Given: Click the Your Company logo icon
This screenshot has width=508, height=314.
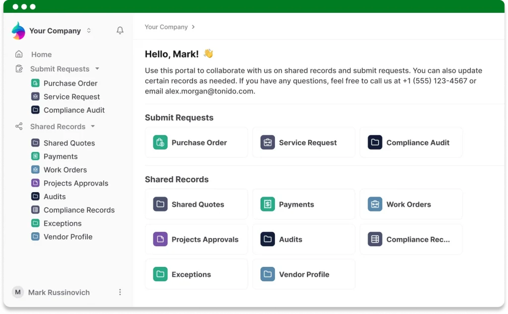Looking at the screenshot, I should coord(18,31).
